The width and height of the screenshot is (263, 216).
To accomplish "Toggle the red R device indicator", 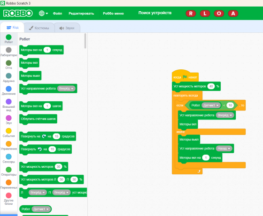I will 191,14.
